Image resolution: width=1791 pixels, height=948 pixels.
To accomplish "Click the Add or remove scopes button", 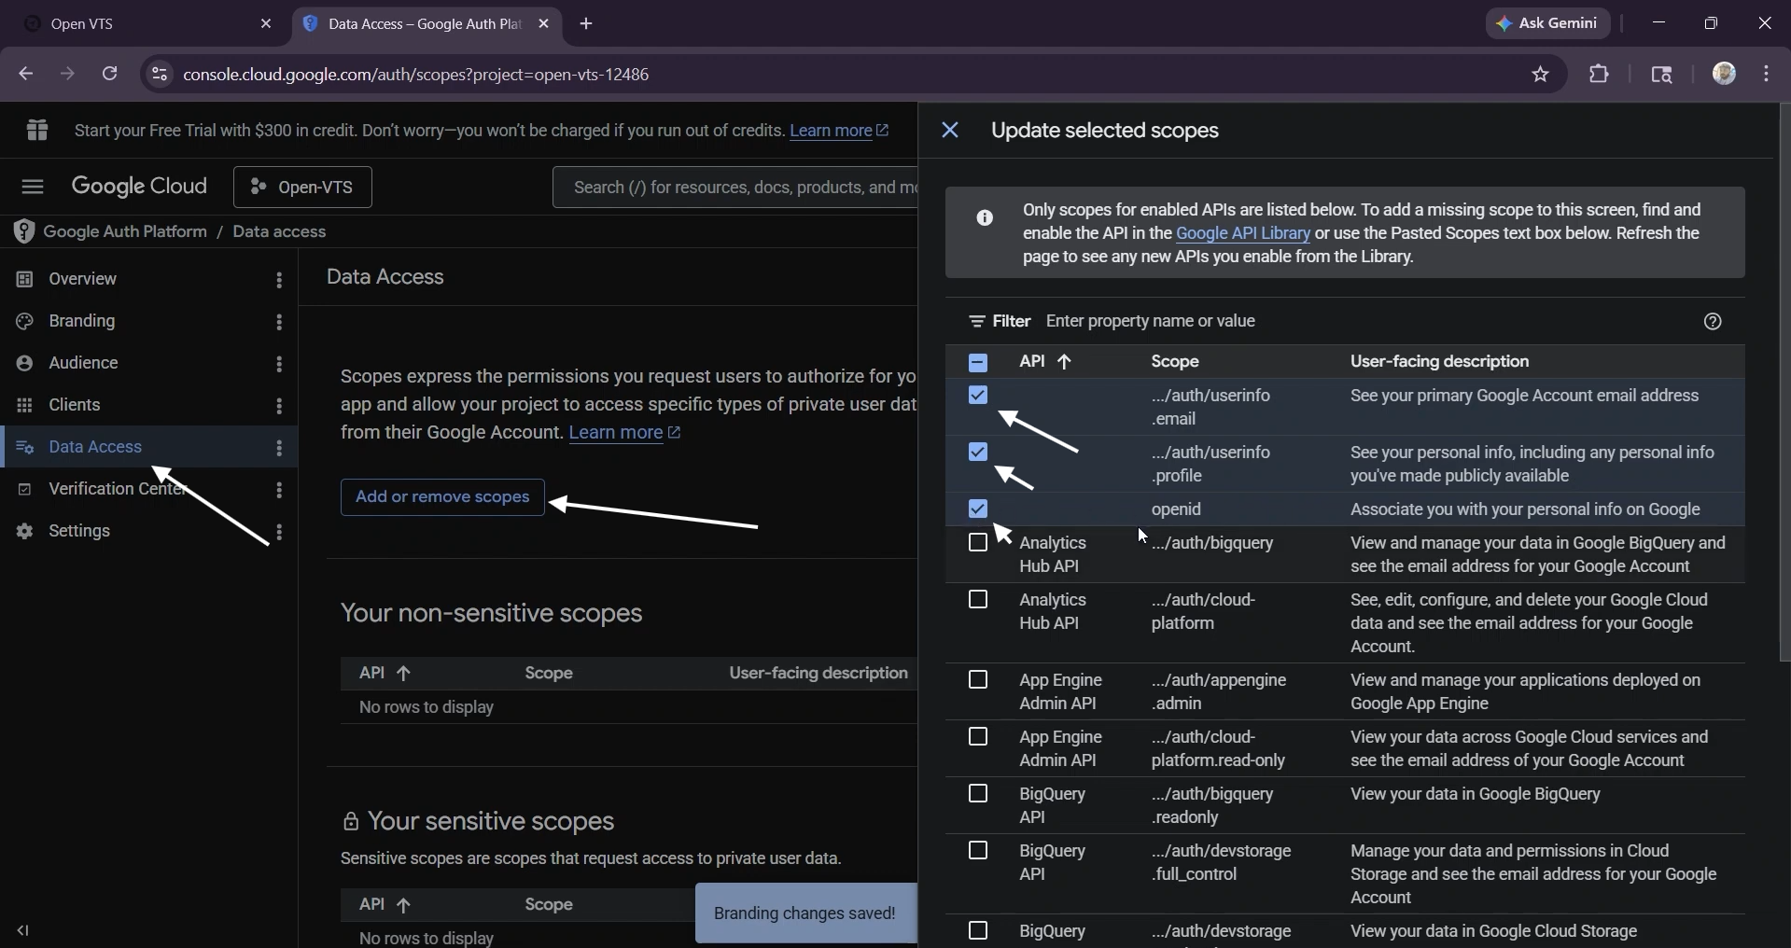I will (x=442, y=497).
